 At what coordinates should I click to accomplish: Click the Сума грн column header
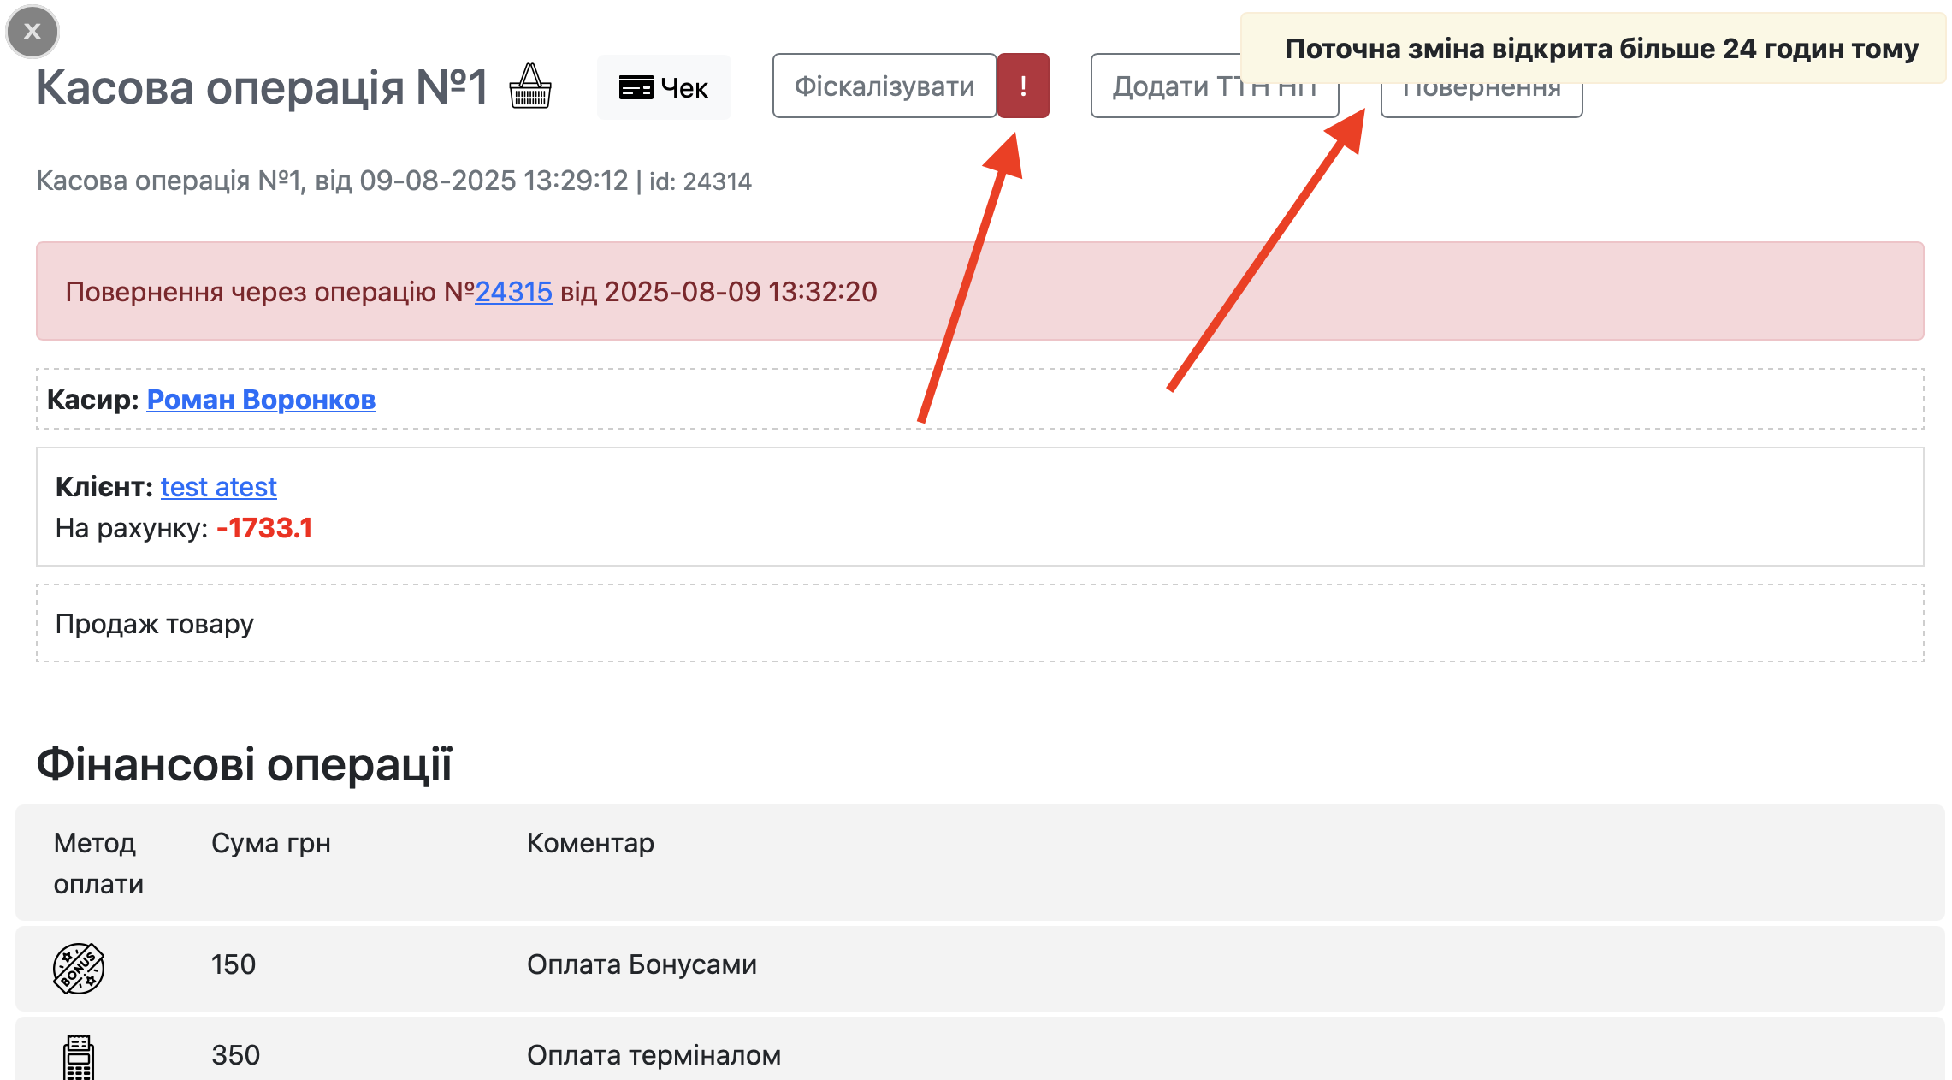pyautogui.click(x=270, y=843)
